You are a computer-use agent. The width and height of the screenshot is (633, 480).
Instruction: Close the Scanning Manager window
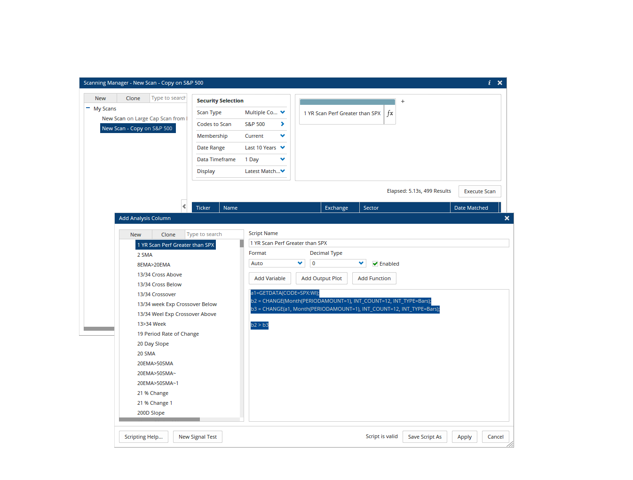tap(500, 83)
